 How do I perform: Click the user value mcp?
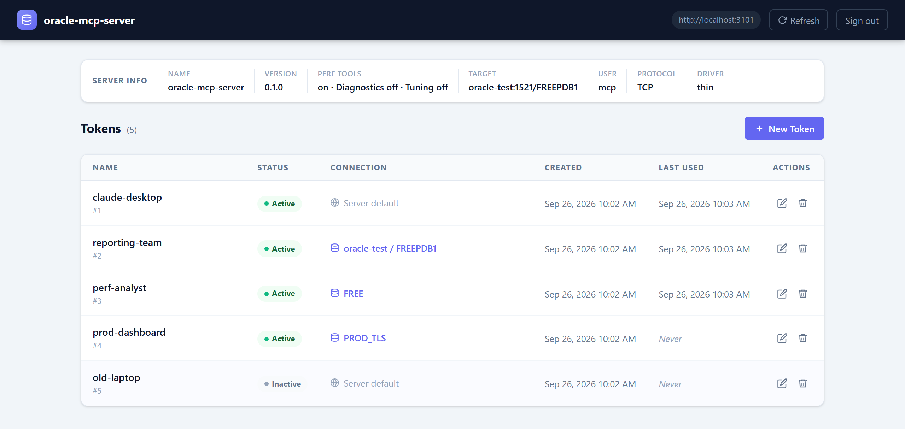coord(607,87)
